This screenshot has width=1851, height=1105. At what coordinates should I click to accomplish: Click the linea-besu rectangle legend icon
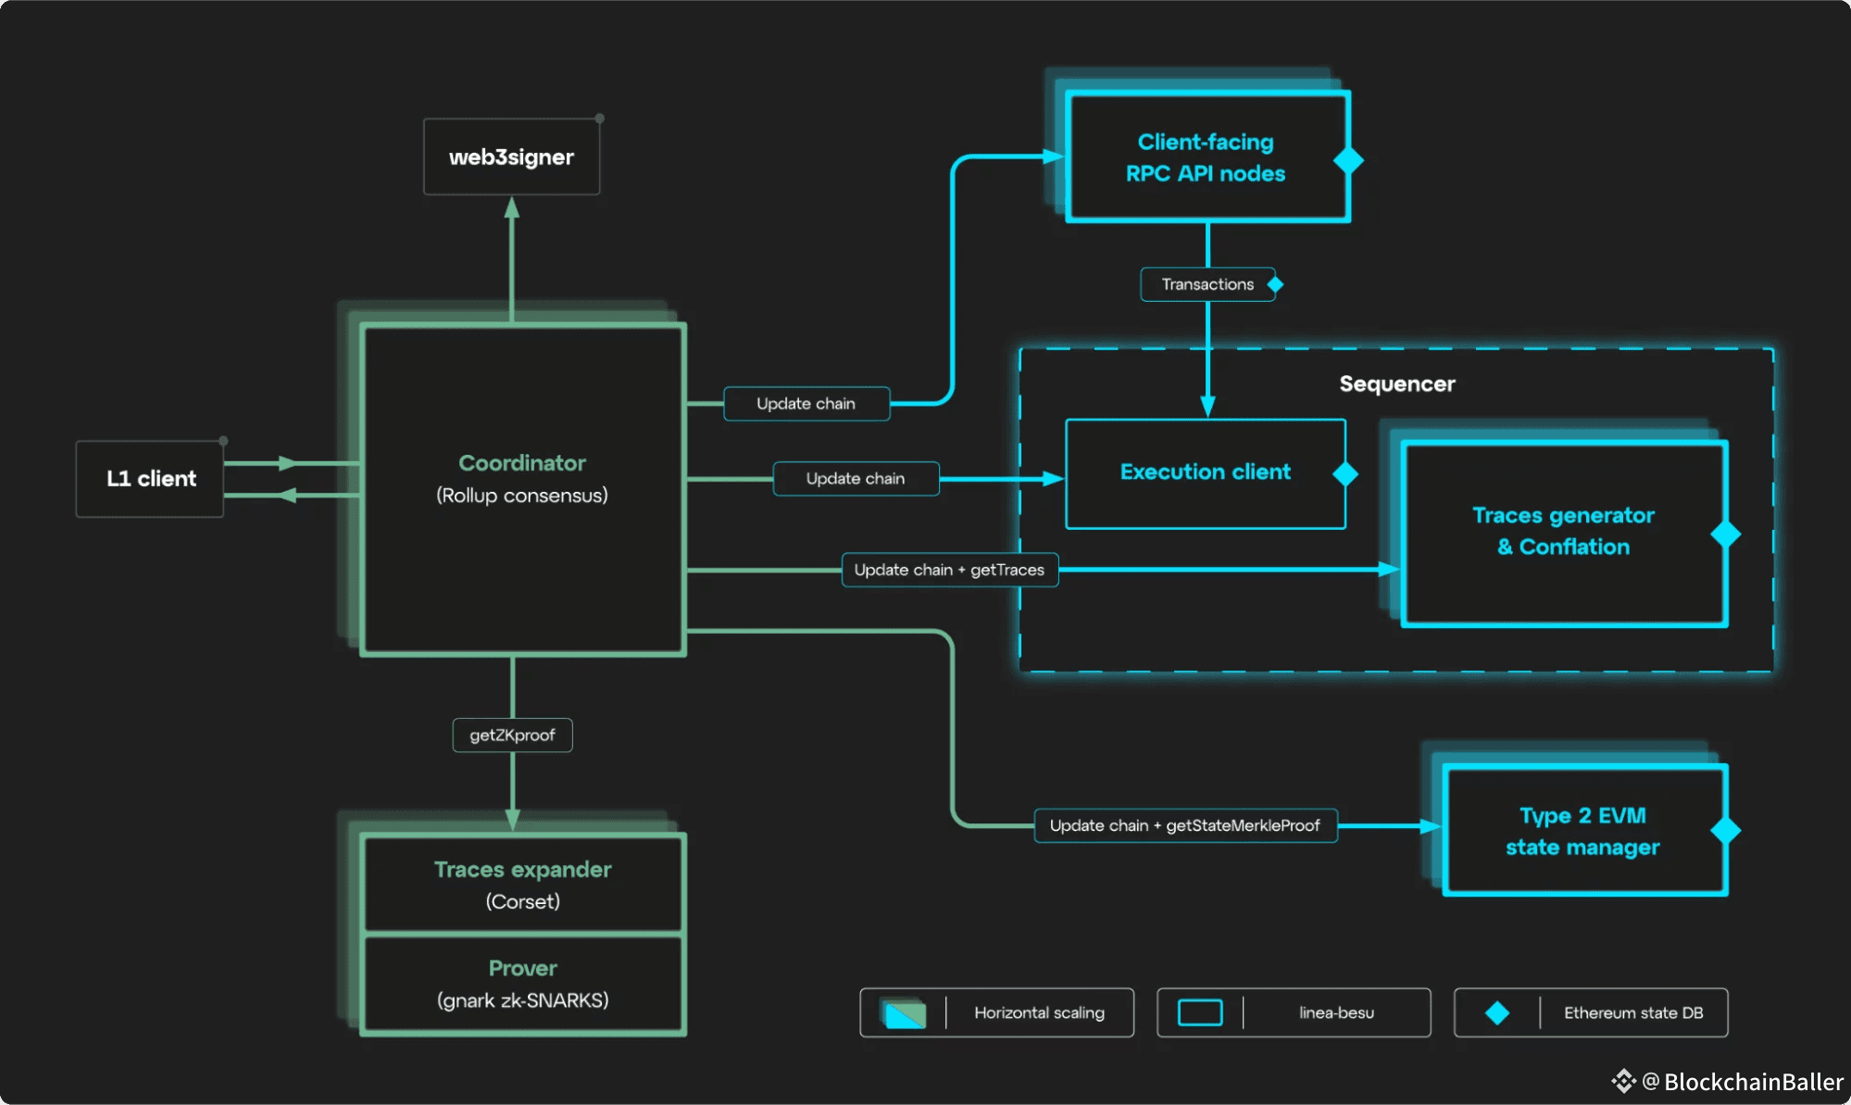coord(1200,1013)
